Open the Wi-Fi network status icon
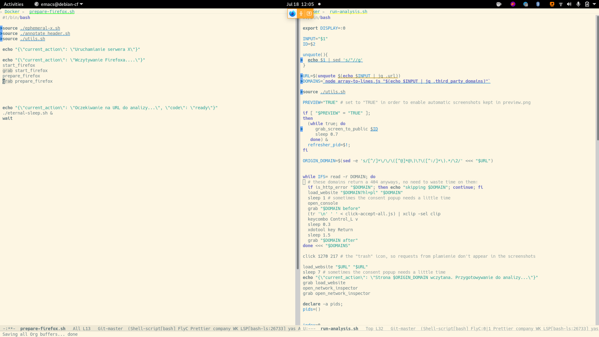599x337 pixels. [561, 4]
